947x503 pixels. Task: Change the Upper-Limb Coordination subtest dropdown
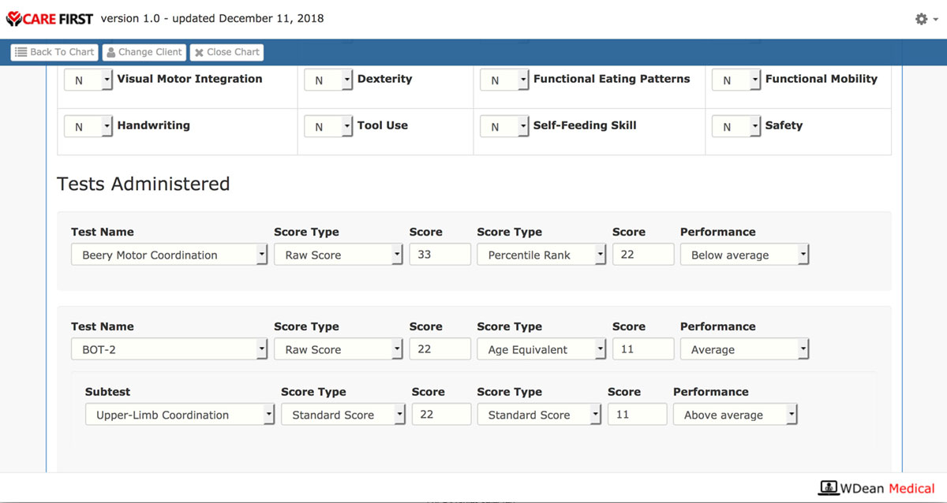pyautogui.click(x=180, y=415)
